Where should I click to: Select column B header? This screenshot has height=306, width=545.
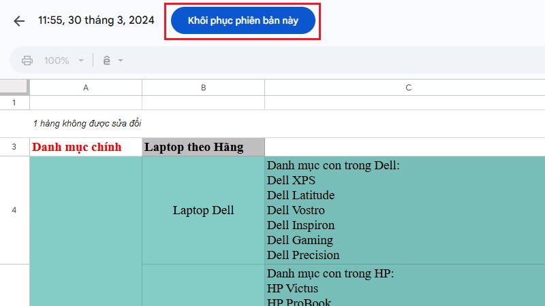coord(203,88)
